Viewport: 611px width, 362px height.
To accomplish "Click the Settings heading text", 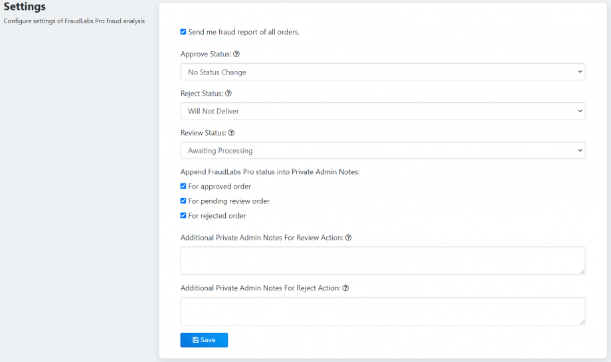I will (25, 7).
